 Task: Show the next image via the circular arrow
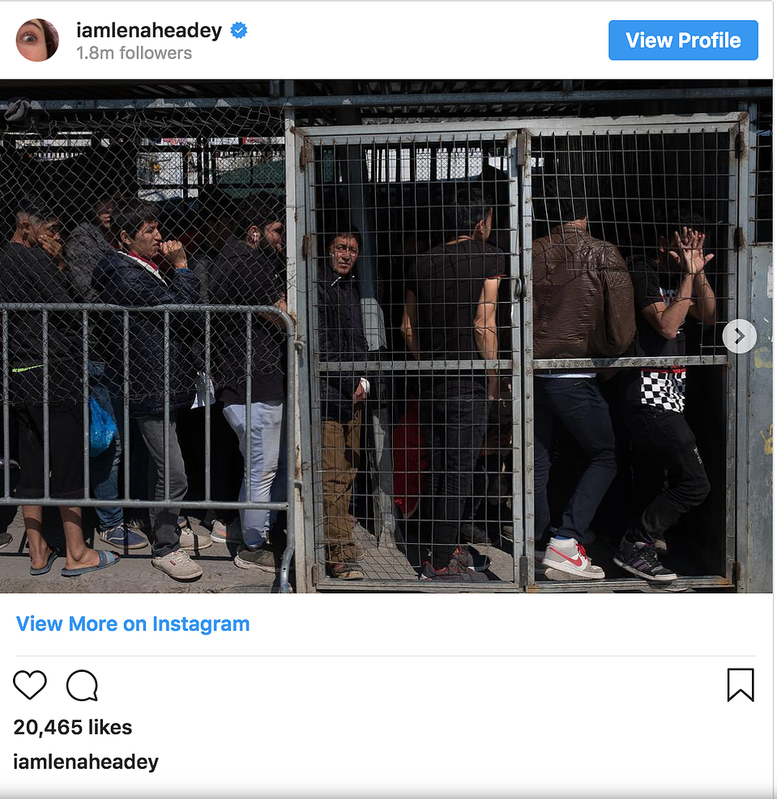[x=739, y=336]
